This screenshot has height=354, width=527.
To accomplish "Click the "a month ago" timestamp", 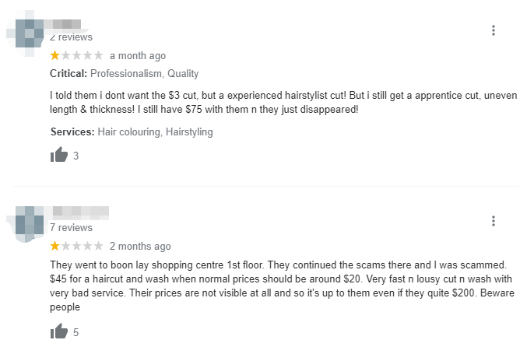I will [x=138, y=56].
